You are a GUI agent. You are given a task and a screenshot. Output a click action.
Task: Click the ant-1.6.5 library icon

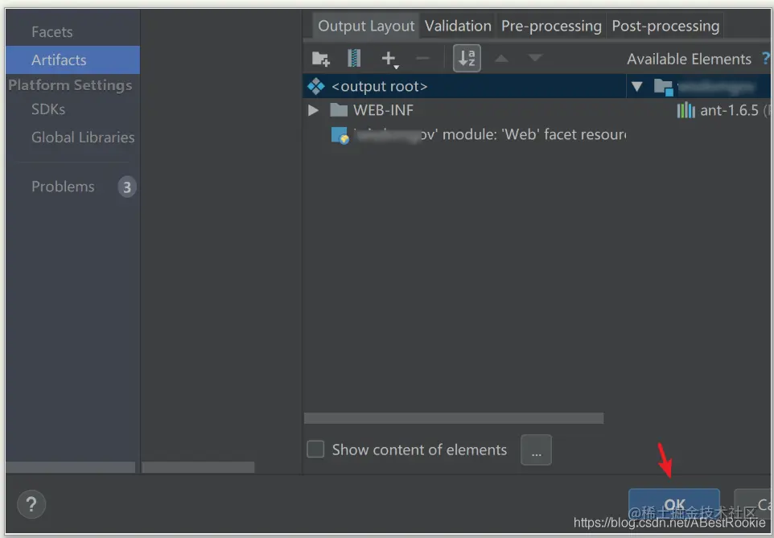(x=685, y=110)
